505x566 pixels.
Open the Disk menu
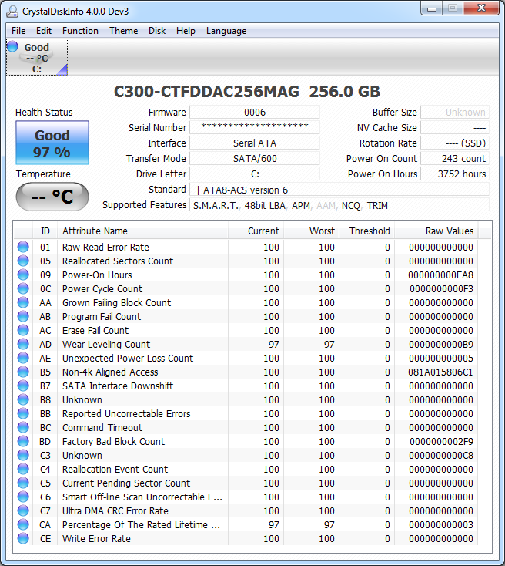tap(157, 31)
